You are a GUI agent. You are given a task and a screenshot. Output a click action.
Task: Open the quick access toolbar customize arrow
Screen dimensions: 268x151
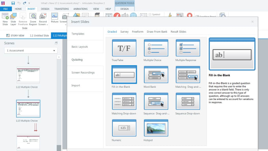click(29, 3)
